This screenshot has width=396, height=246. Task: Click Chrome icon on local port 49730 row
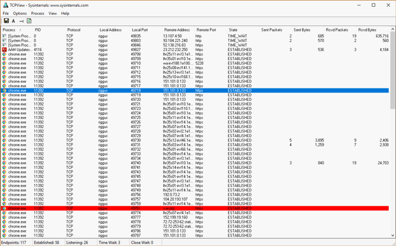click(x=5, y=140)
